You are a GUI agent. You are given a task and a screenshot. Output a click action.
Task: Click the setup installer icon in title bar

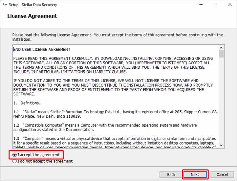pos(5,4)
